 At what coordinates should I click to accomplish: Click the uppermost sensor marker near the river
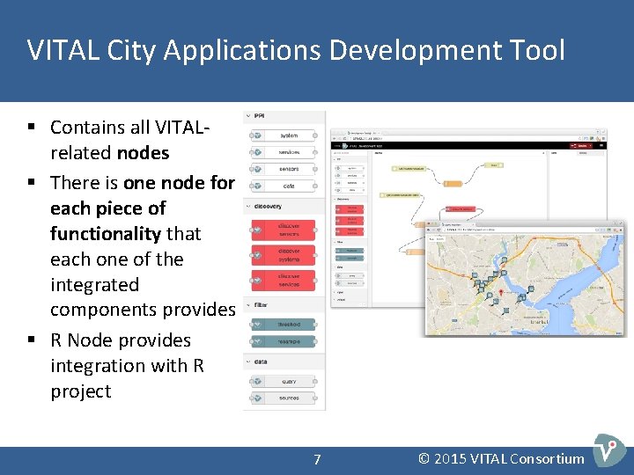pos(504,260)
